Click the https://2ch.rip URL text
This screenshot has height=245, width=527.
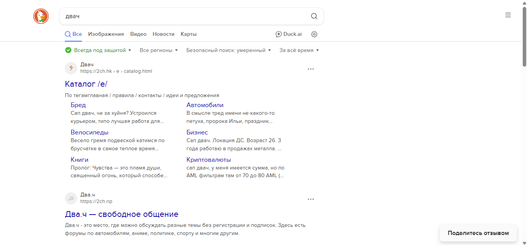point(96,201)
